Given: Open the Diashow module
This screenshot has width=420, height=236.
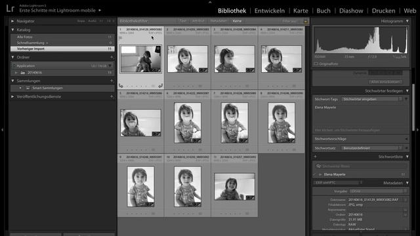Looking at the screenshot, I should pyautogui.click(x=351, y=10).
